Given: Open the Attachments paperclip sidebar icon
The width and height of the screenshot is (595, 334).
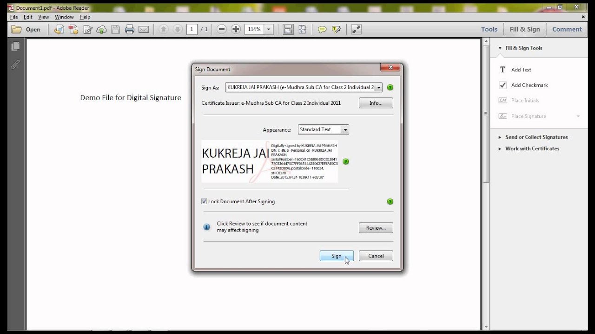Looking at the screenshot, I should click(x=15, y=64).
